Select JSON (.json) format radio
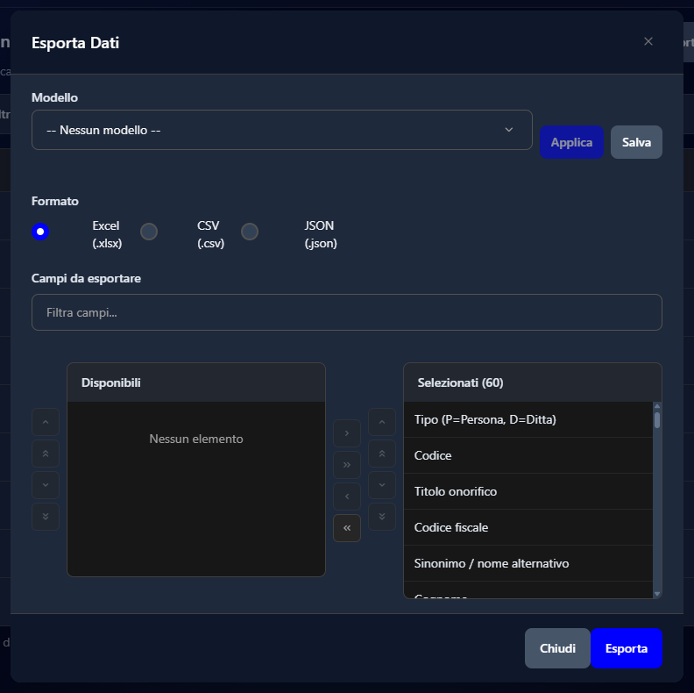Image resolution: width=694 pixels, height=693 pixels. pos(250,232)
